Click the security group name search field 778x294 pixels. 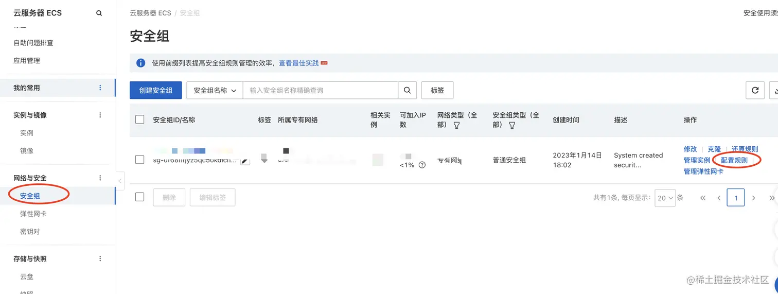click(x=321, y=90)
